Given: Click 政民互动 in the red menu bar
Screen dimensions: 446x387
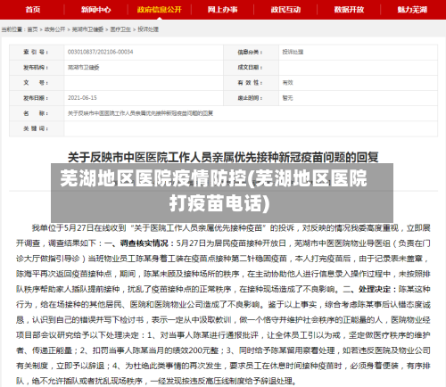Looking at the screenshot, I should 285,10.
